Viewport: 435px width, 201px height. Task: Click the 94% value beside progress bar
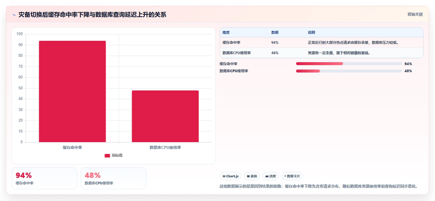tap(408, 64)
